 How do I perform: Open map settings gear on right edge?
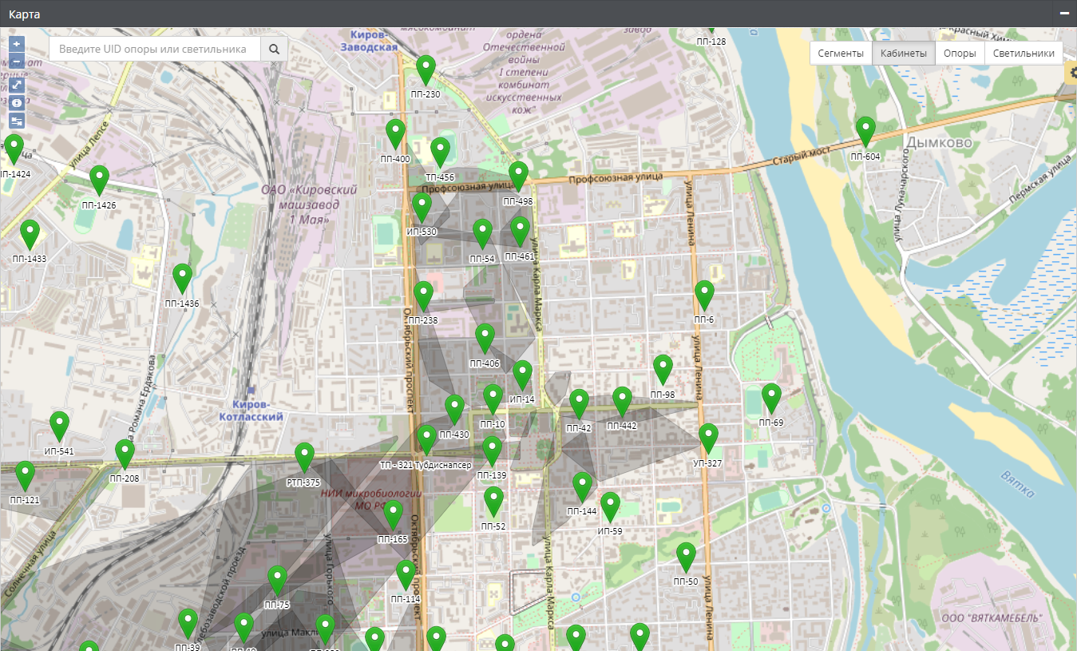point(1072,73)
